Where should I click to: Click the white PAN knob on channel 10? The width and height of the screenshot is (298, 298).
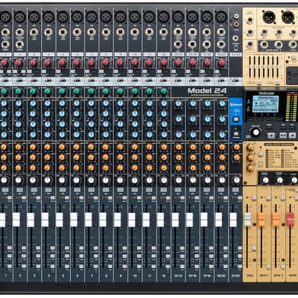135,180
